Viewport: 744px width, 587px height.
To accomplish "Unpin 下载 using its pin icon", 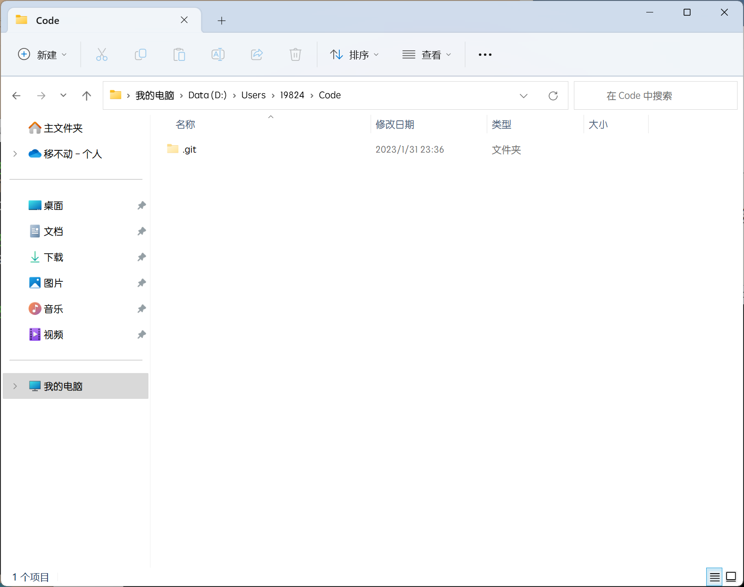I will pyautogui.click(x=142, y=257).
